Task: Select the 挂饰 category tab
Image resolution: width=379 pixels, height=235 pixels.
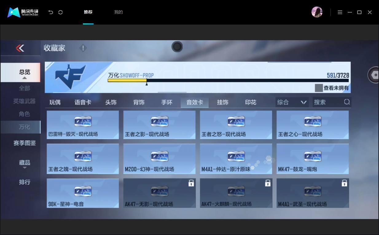Action: pyautogui.click(x=223, y=102)
